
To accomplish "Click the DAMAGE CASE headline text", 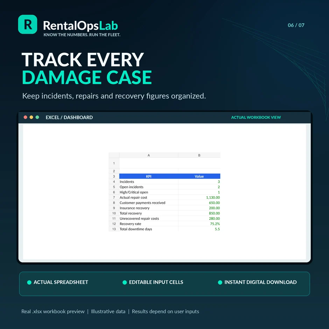I will 87,77.
